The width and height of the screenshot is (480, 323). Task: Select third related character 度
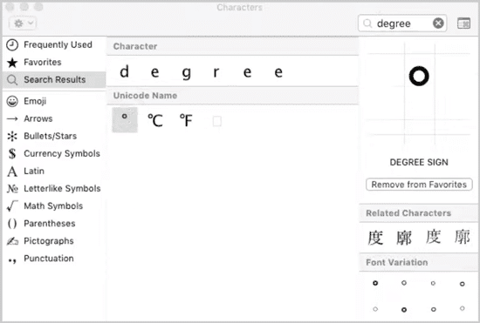point(433,237)
